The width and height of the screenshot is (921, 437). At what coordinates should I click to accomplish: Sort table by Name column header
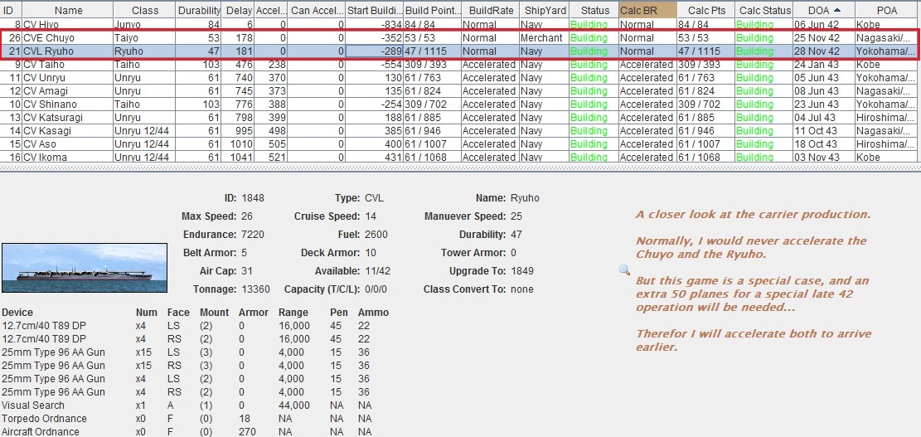69,11
